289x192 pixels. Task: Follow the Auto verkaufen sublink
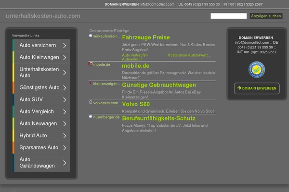coord(135,55)
